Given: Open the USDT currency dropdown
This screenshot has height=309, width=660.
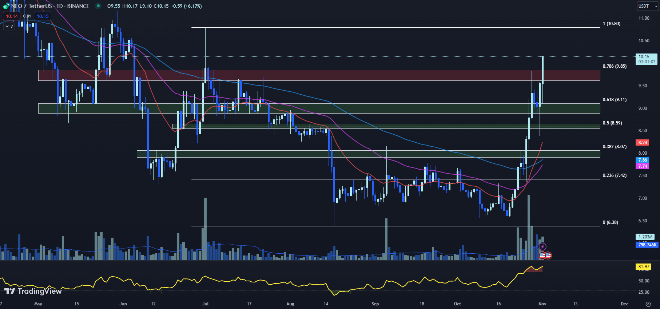Looking at the screenshot, I should pyautogui.click(x=648, y=6).
